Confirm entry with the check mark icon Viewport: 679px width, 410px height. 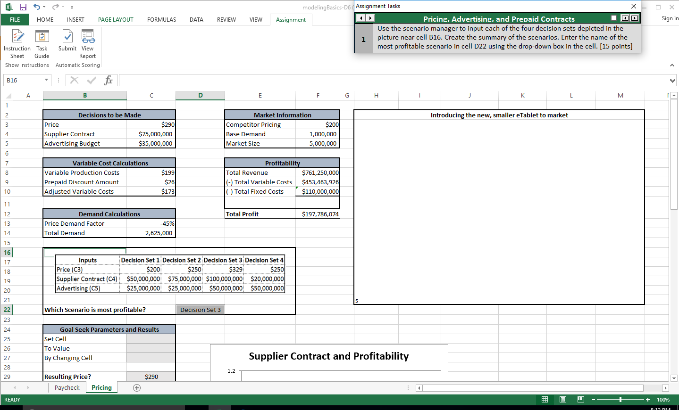click(92, 80)
